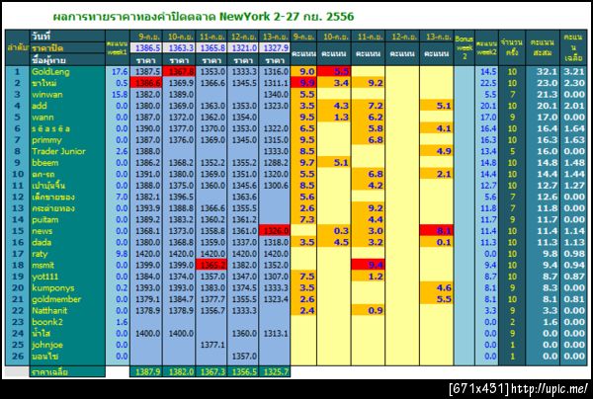Click cumulative score 32.1
This screenshot has width=593, height=399.
click(x=542, y=72)
